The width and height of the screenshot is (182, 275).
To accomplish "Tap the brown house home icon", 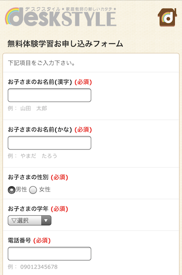I will click(167, 17).
